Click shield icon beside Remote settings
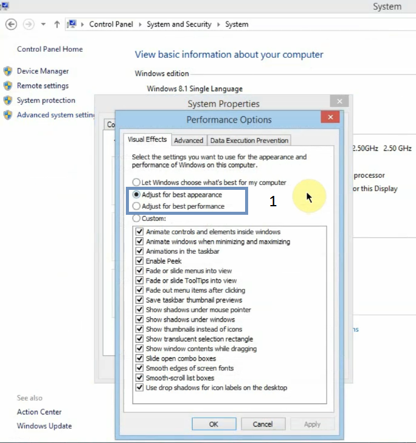This screenshot has height=443, width=416. pyautogui.click(x=8, y=86)
